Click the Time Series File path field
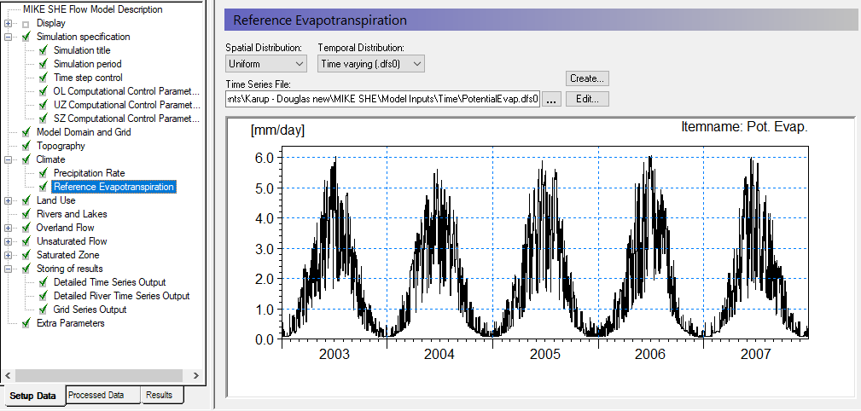Image resolution: width=861 pixels, height=411 pixels. pyautogui.click(x=383, y=99)
